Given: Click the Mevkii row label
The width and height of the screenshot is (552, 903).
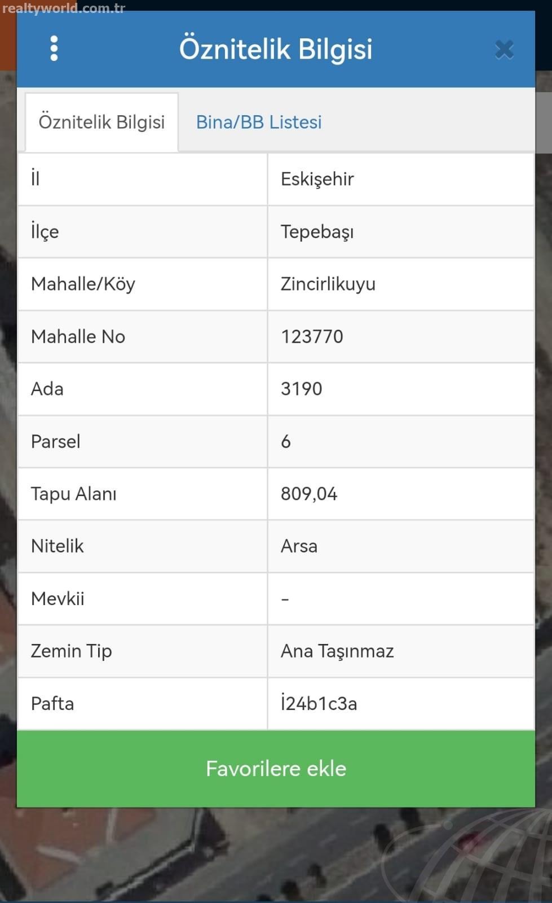Looking at the screenshot, I should 58,599.
